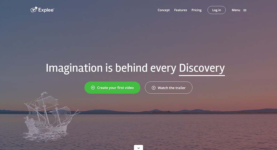Click the down chevron at the page bottom
The height and width of the screenshot is (150, 277).
pyautogui.click(x=138, y=148)
